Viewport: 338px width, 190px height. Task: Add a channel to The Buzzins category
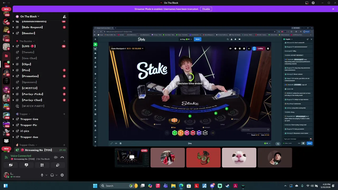tap(64, 41)
